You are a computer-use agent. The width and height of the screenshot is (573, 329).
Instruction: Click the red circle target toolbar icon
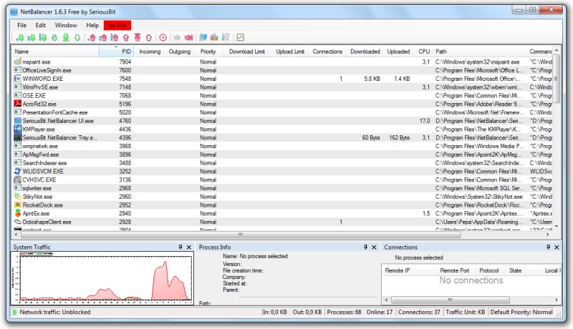pyautogui.click(x=163, y=38)
